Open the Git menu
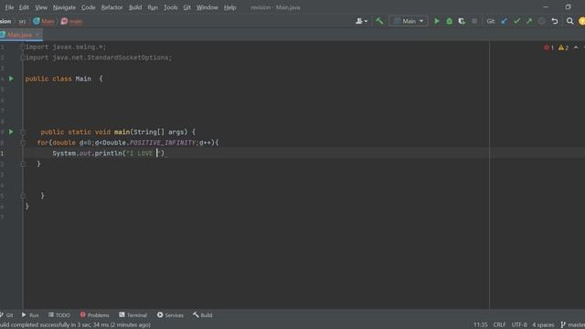Viewport: 585px width, 329px height. [x=186, y=7]
